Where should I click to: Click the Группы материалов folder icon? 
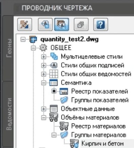[x=64, y=135]
